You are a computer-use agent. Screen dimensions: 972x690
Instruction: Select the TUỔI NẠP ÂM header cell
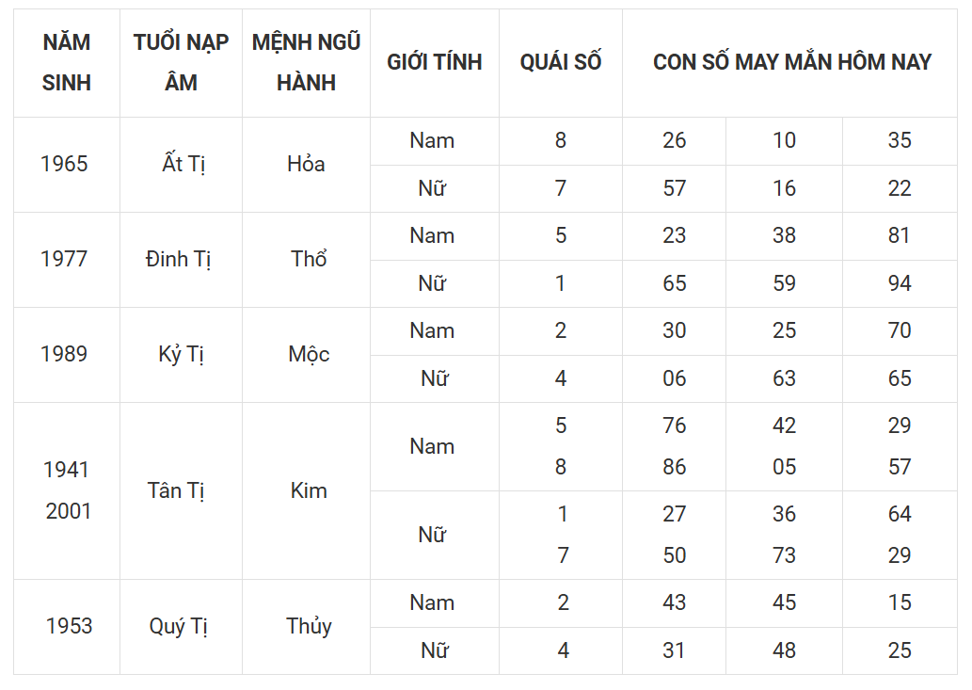tap(181, 63)
